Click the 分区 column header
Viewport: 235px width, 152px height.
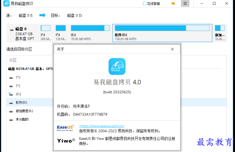(x=13, y=60)
